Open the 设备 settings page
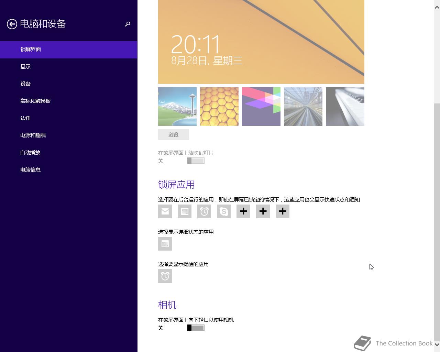The width and height of the screenshot is (440, 352). point(69,84)
